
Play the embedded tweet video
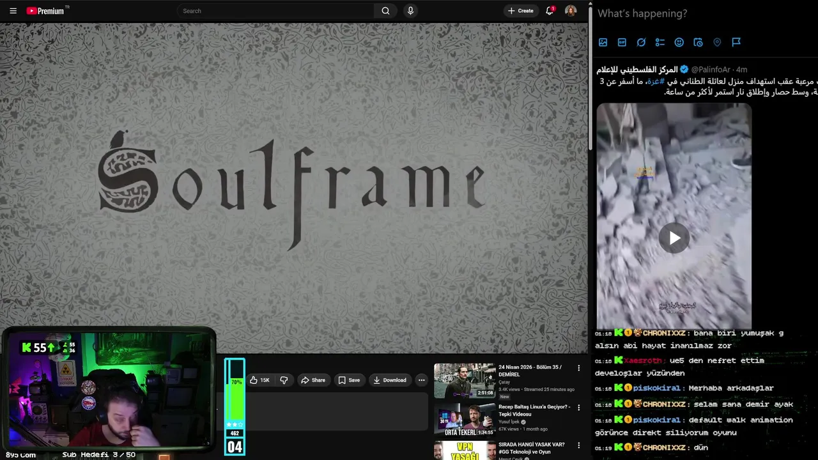tap(674, 238)
